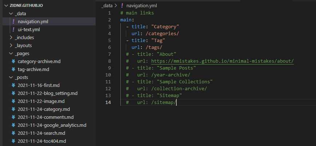This screenshot has height=146, width=316.
Task: Click the commented "Sample Collections" title line
Action: pos(169,82)
